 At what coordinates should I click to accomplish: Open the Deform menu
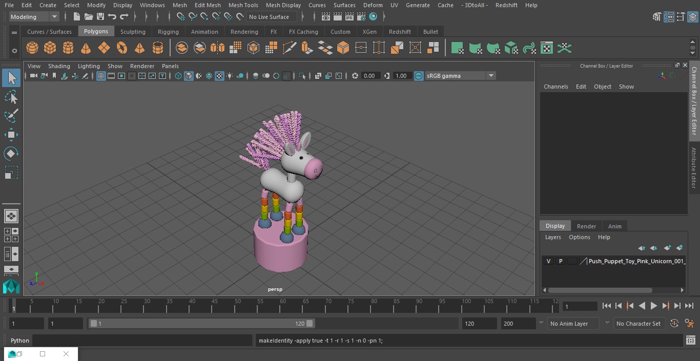(x=373, y=5)
